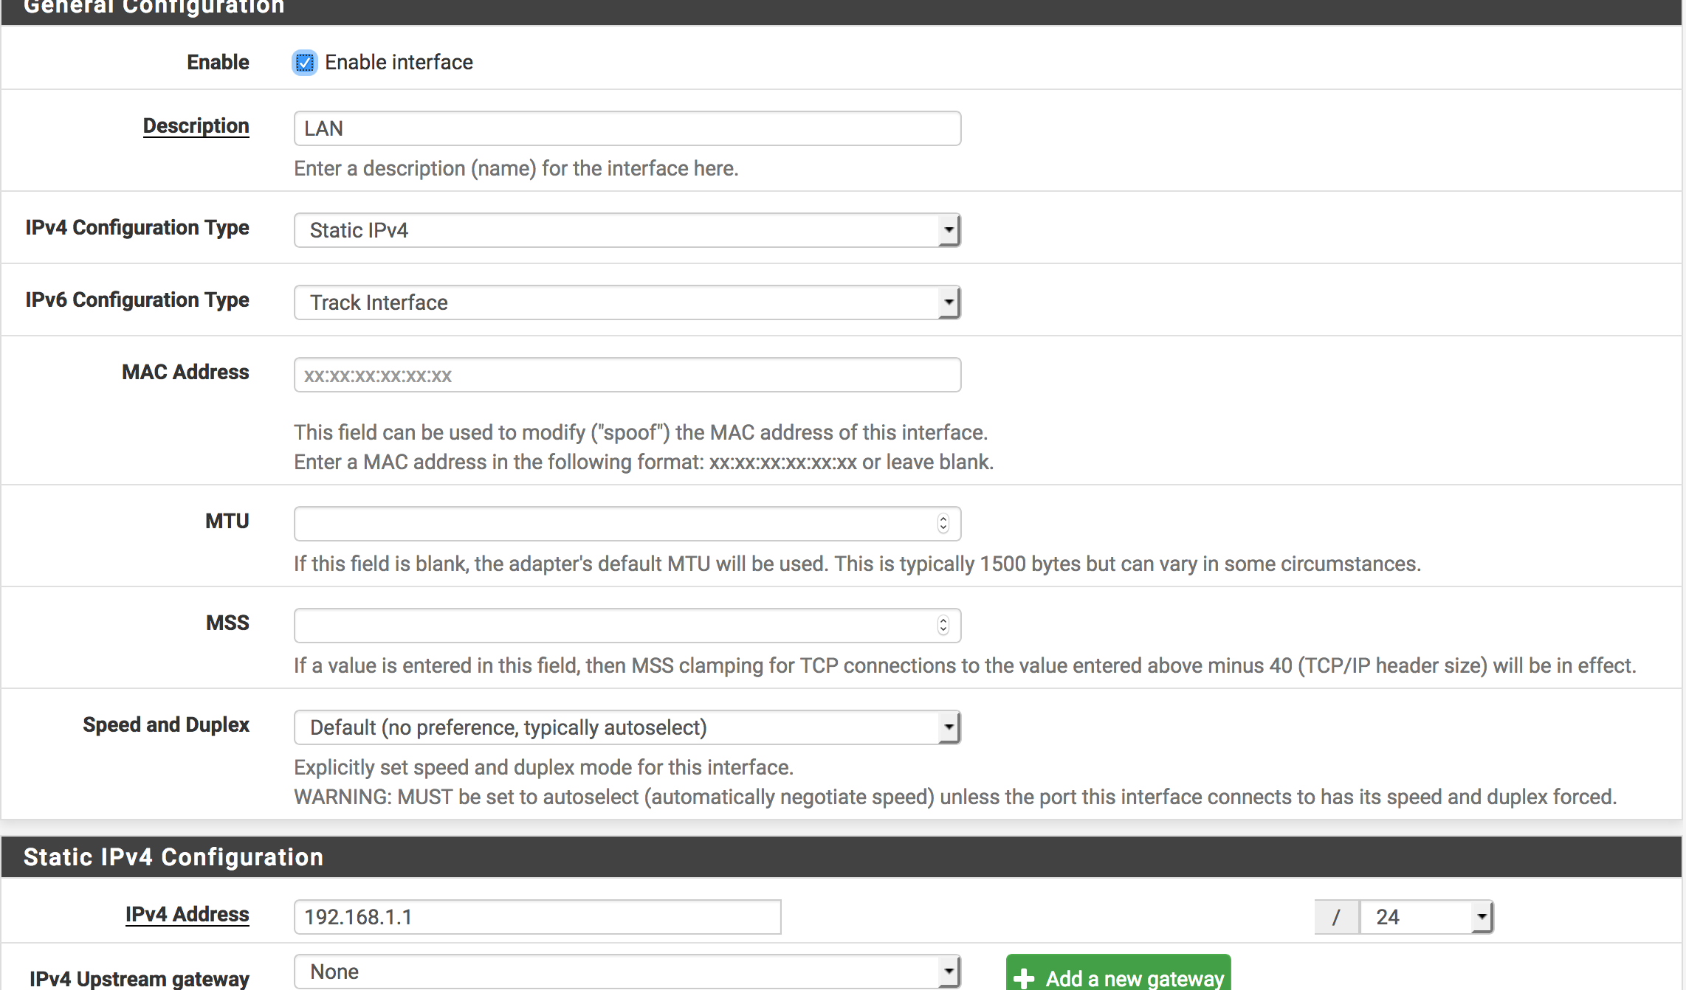The height and width of the screenshot is (990, 1686).
Task: Click the MAC Address input field
Action: tap(627, 375)
